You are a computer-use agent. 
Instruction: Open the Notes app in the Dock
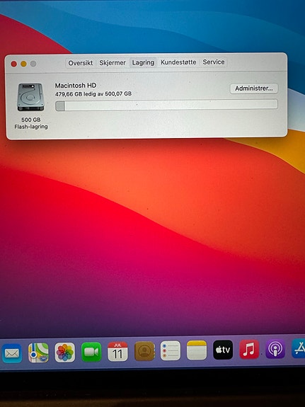[197, 350]
